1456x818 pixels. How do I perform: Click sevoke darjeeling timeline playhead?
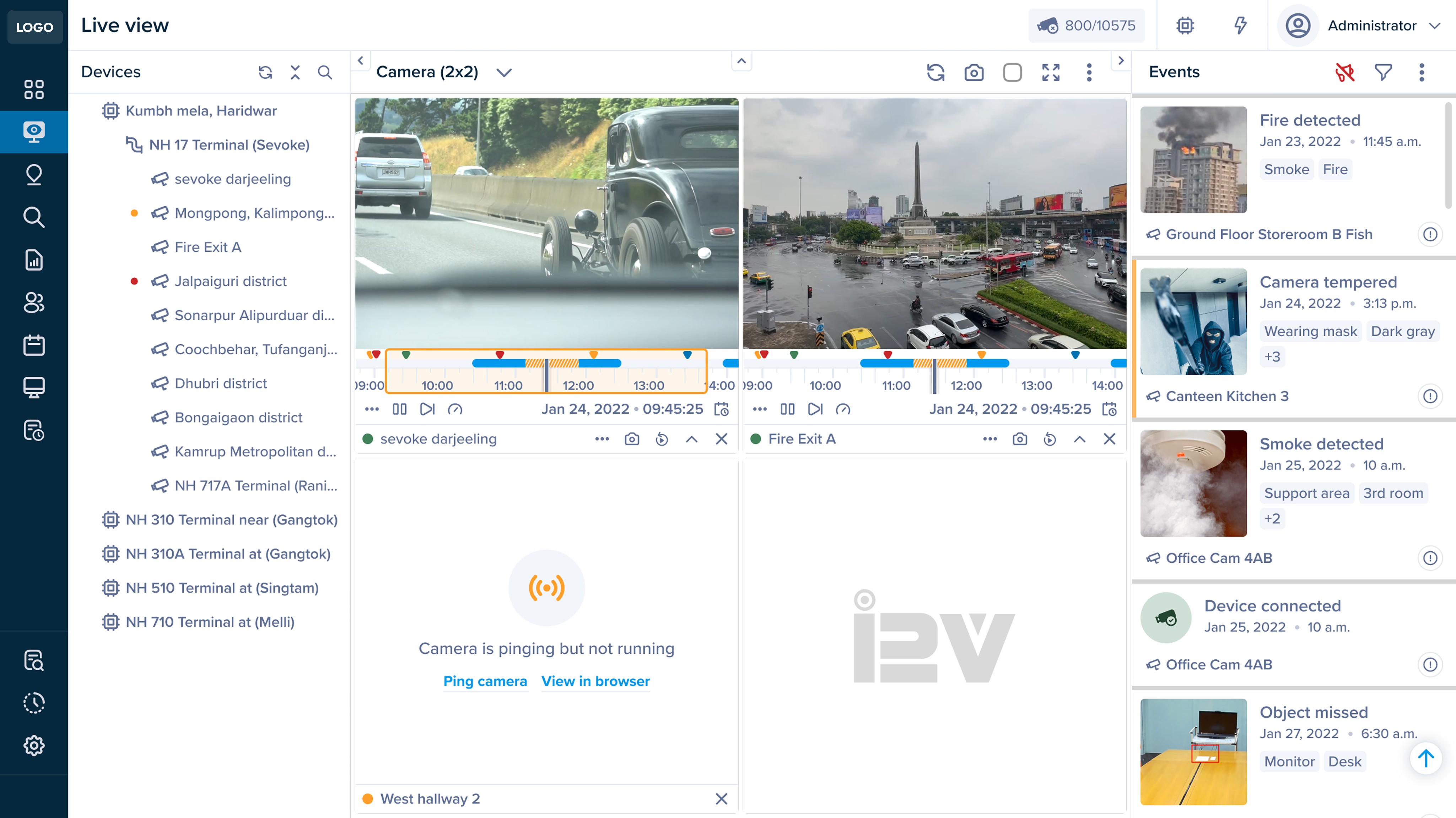pyautogui.click(x=546, y=375)
